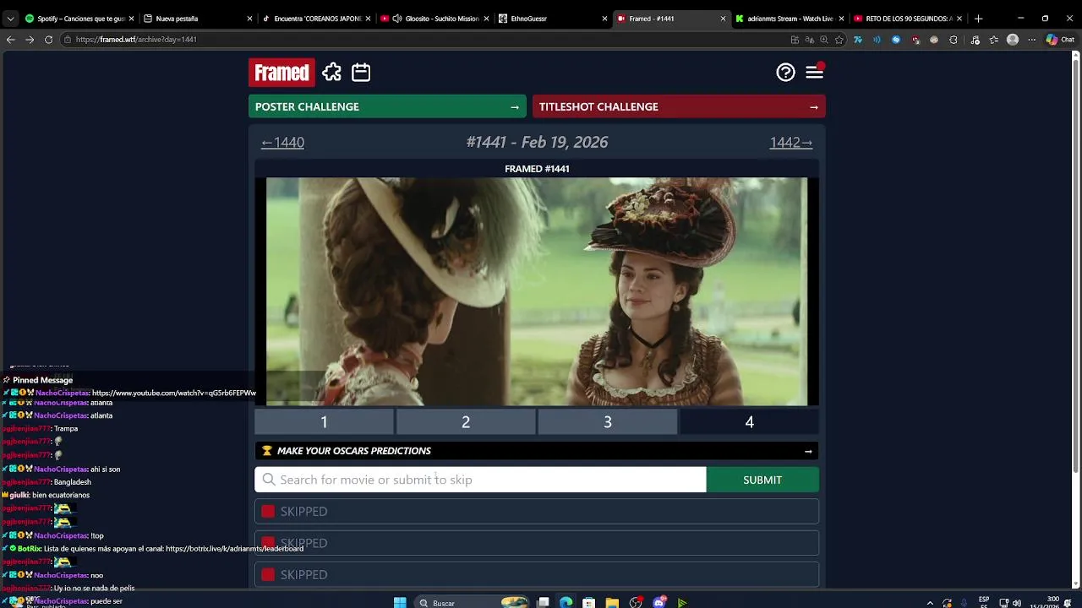The width and height of the screenshot is (1082, 608).
Task: Open the extensions puzzle icon
Action: pyautogui.click(x=954, y=40)
